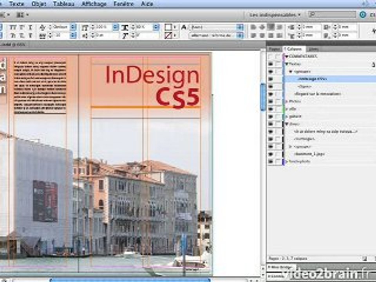376x282 pixels.
Task: Hide the ville layer
Action: [271, 109]
